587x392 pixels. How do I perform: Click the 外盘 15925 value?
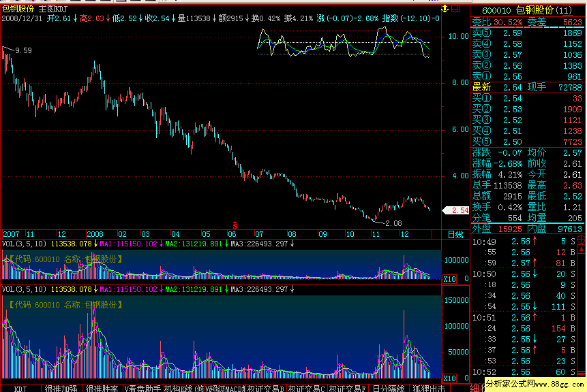coord(510,229)
